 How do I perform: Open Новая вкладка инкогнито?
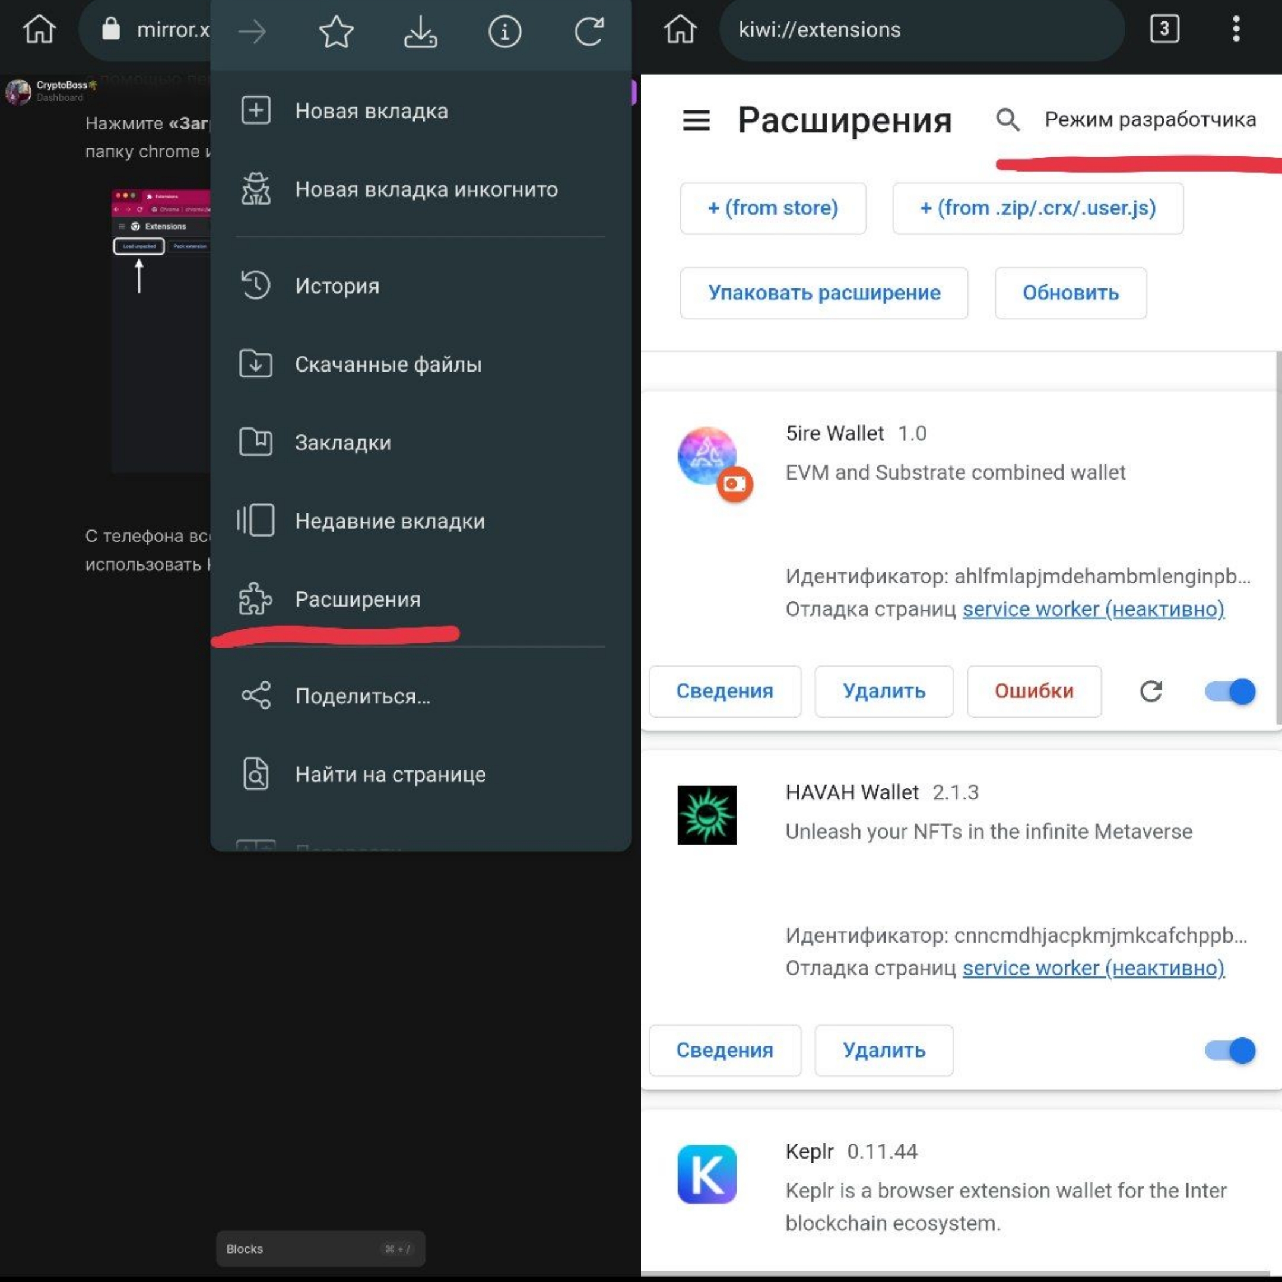[421, 189]
